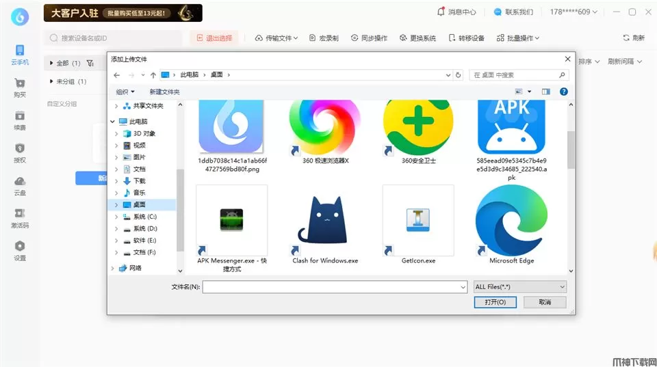Click 新建文件夹 in dialog toolbar
Screen dimensions: 657x367
[x=164, y=92]
